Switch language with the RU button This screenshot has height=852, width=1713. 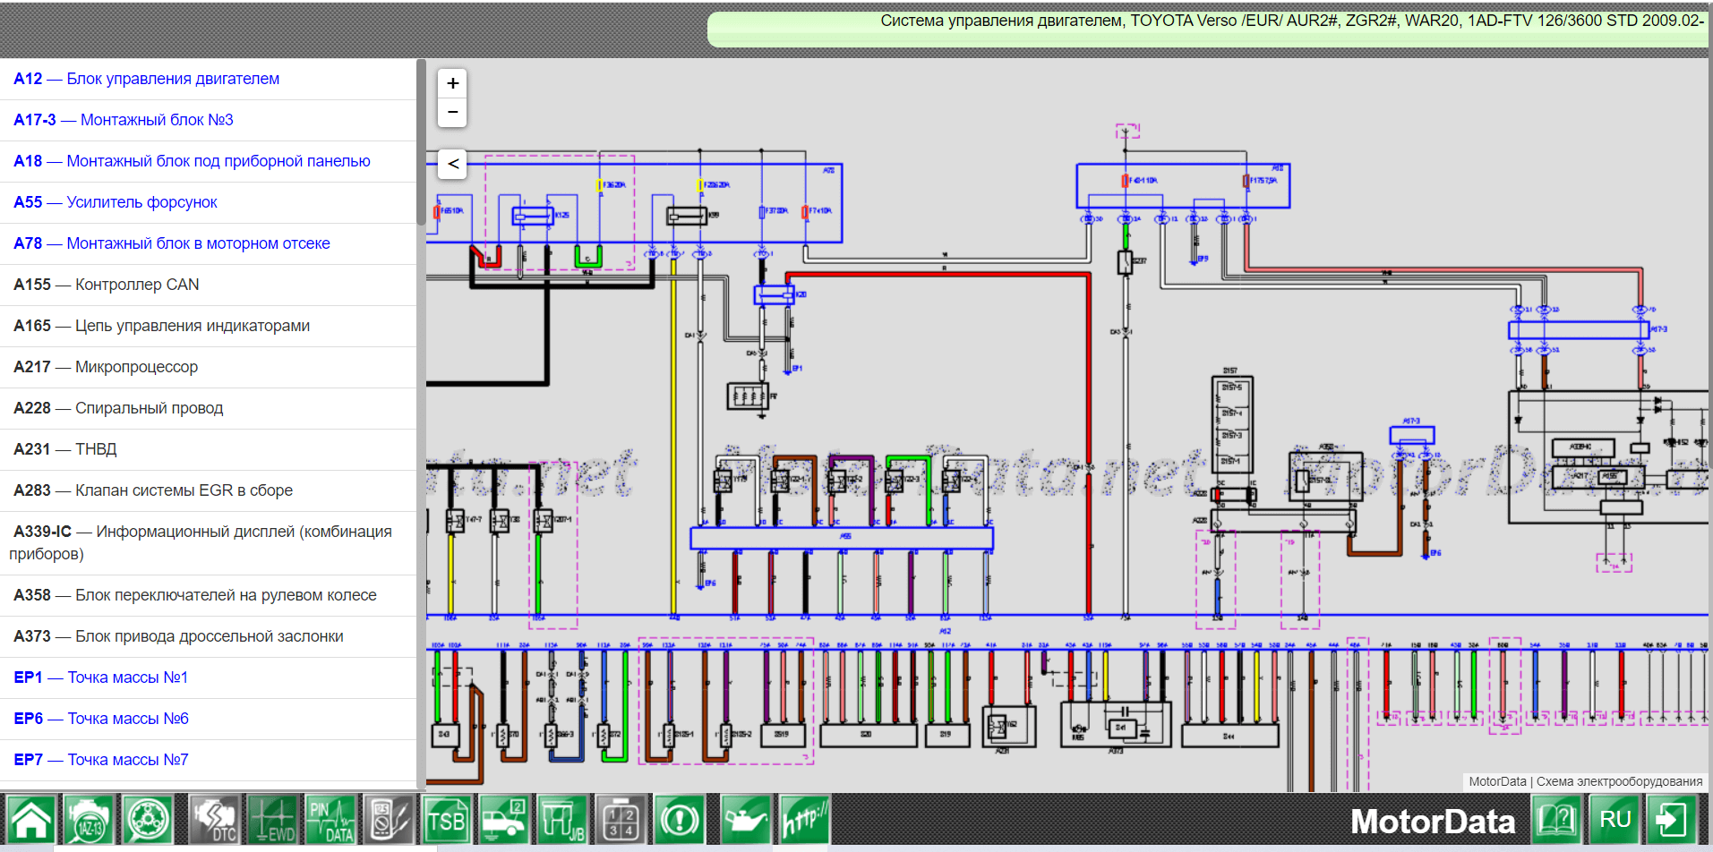(1615, 820)
